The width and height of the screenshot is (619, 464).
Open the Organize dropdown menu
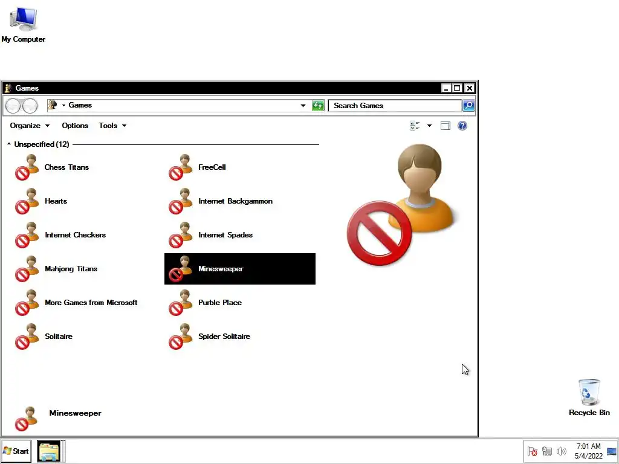(30, 126)
